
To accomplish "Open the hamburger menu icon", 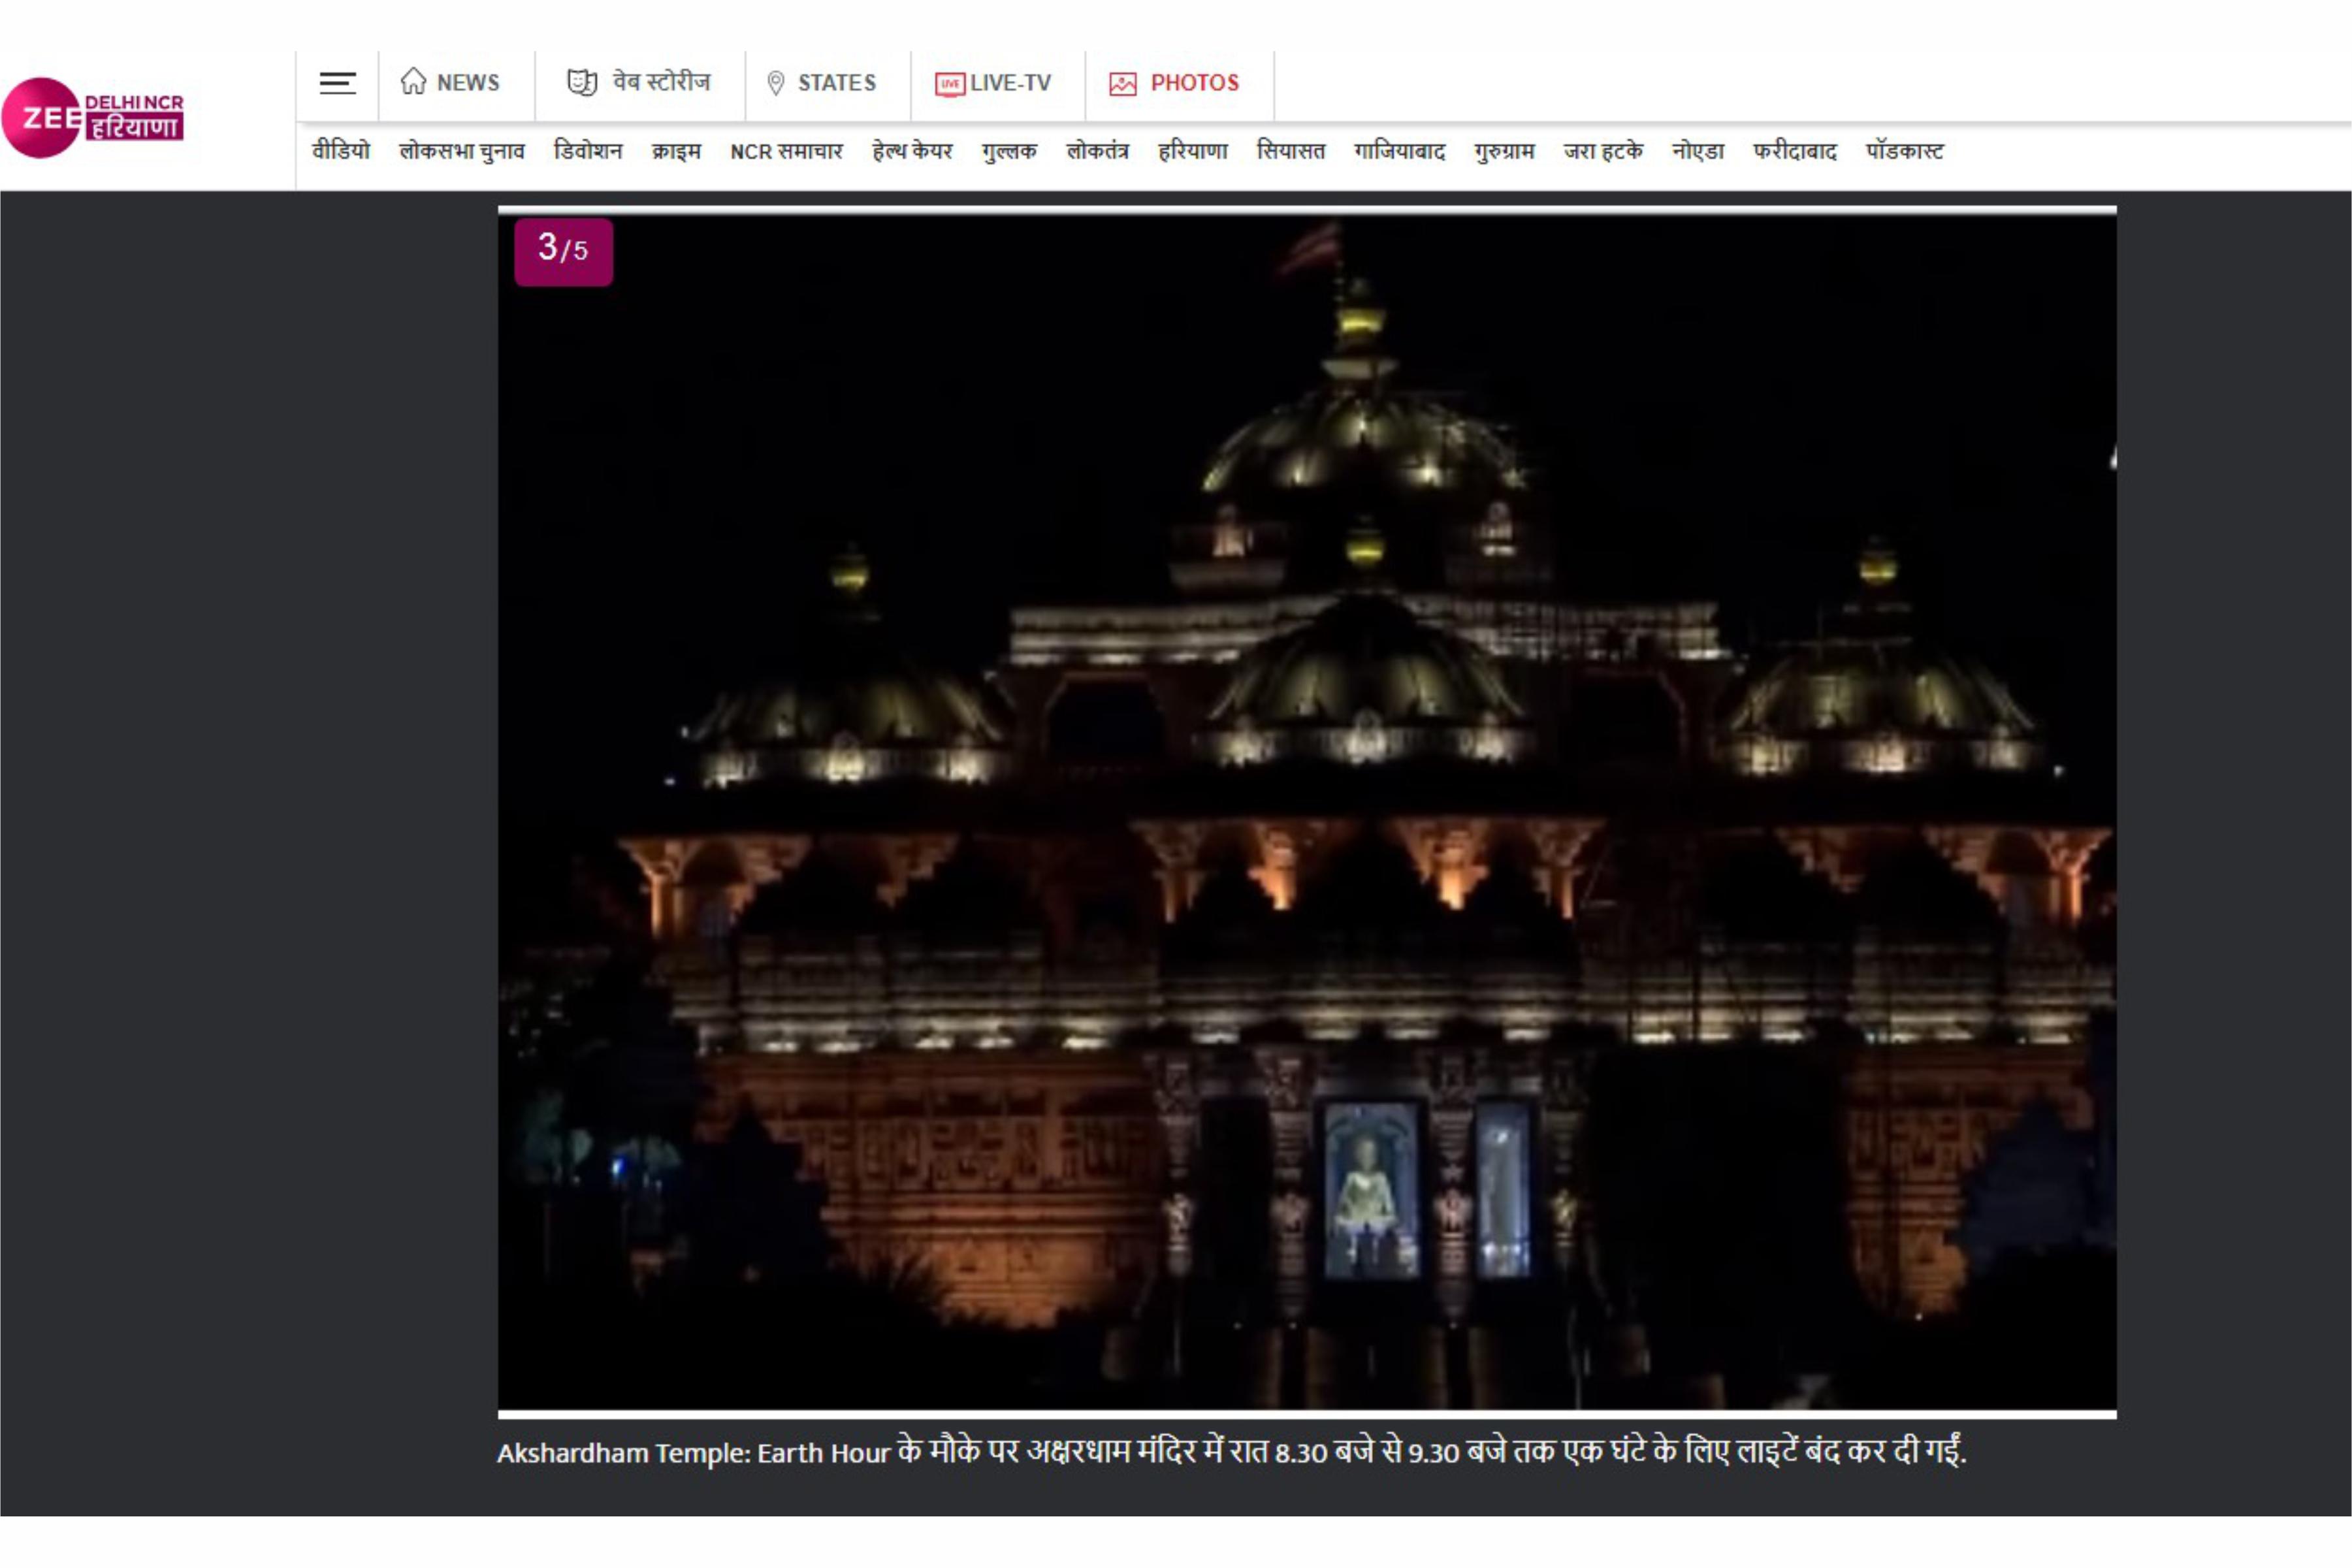I will [x=337, y=83].
